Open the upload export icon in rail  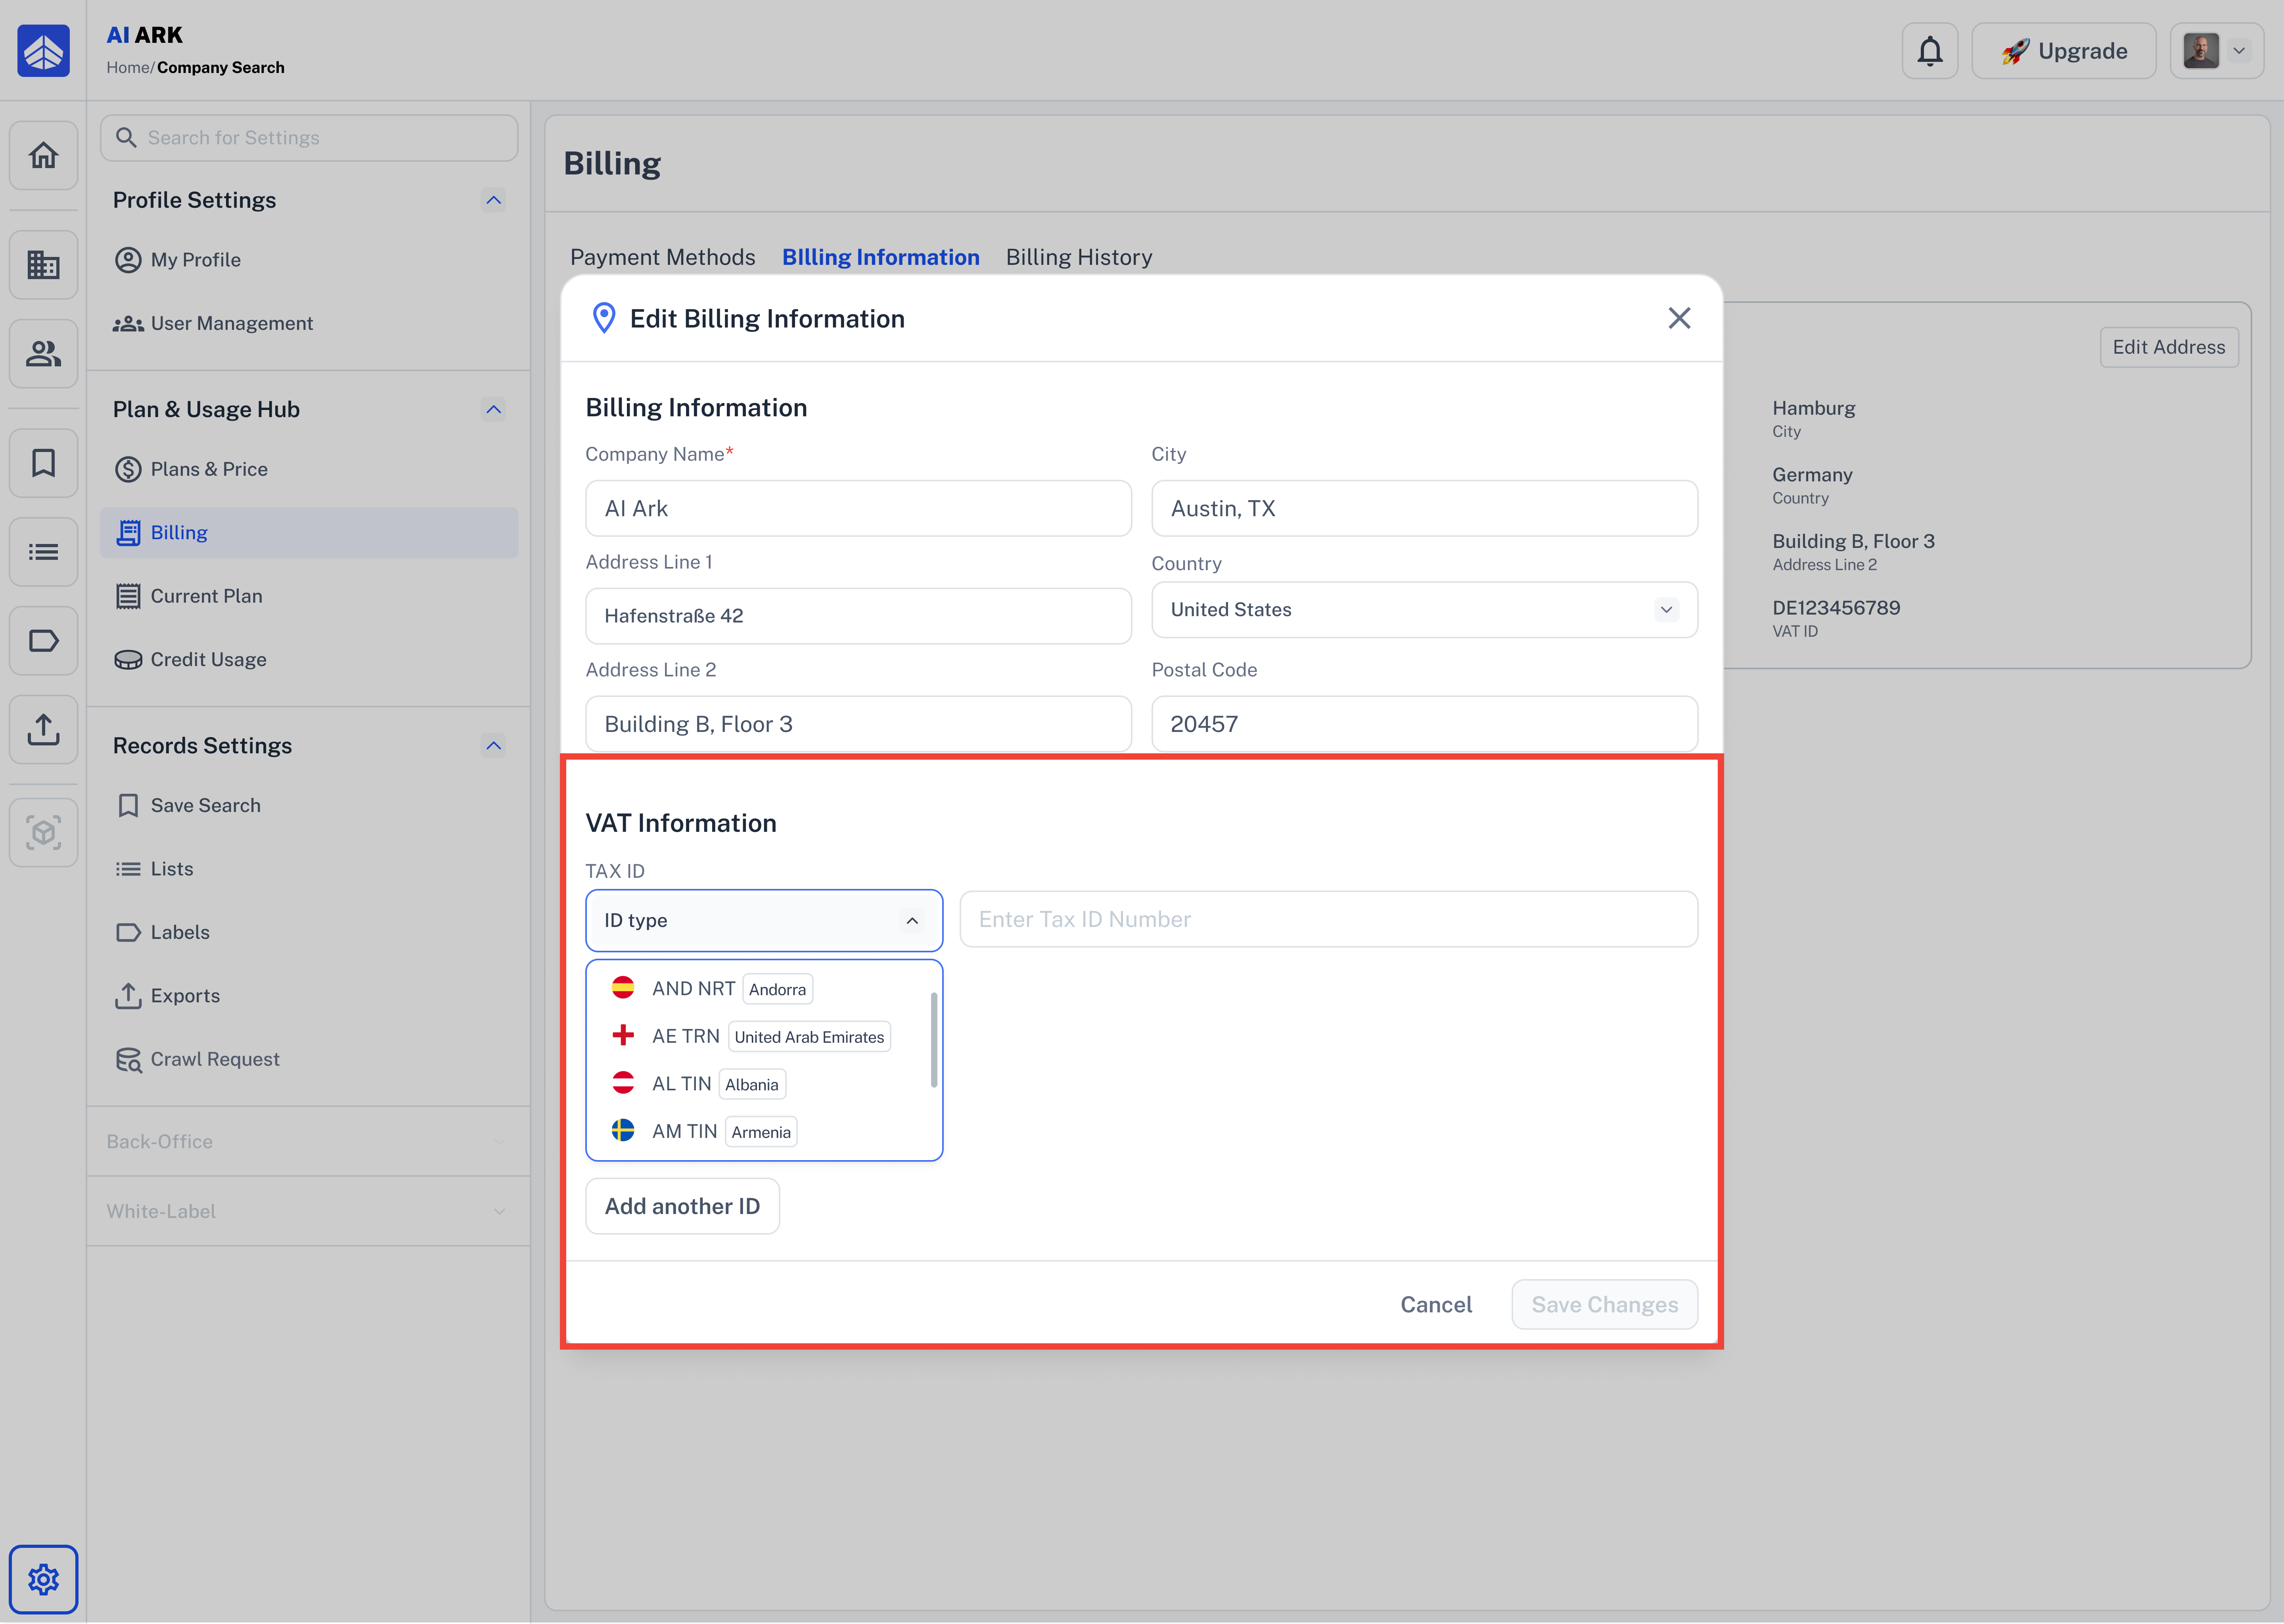[x=43, y=729]
